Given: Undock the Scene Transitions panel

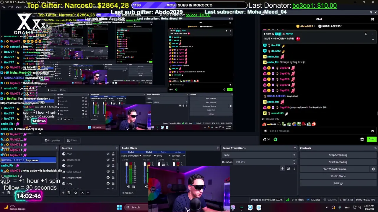Looking at the screenshot, I should pos(295,148).
